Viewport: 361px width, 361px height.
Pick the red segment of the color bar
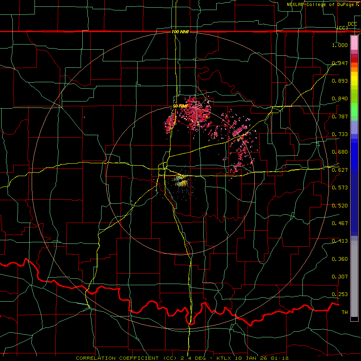pos(354,60)
